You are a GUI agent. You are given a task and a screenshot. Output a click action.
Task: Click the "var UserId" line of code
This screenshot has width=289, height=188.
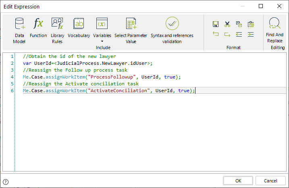click(x=88, y=63)
